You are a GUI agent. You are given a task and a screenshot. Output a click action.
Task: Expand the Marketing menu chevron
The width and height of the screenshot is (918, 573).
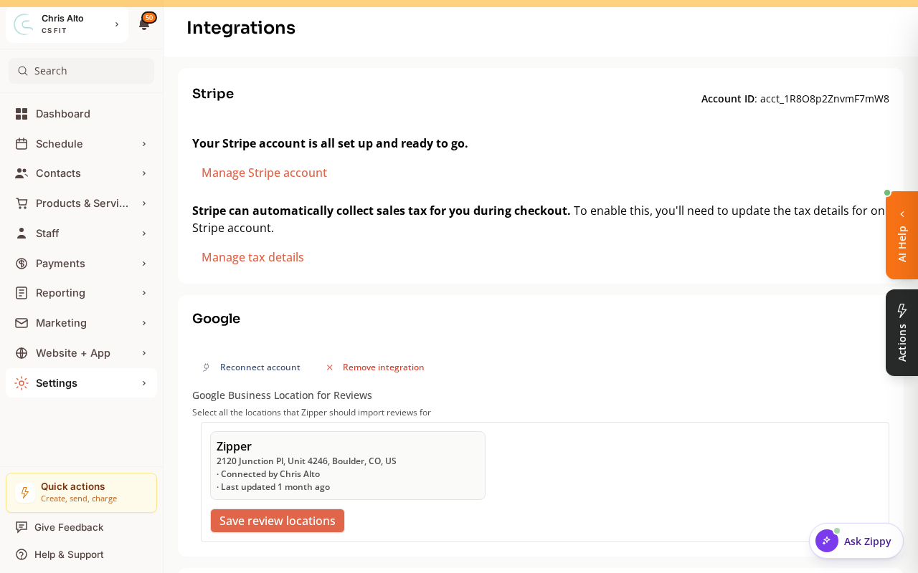(x=144, y=323)
